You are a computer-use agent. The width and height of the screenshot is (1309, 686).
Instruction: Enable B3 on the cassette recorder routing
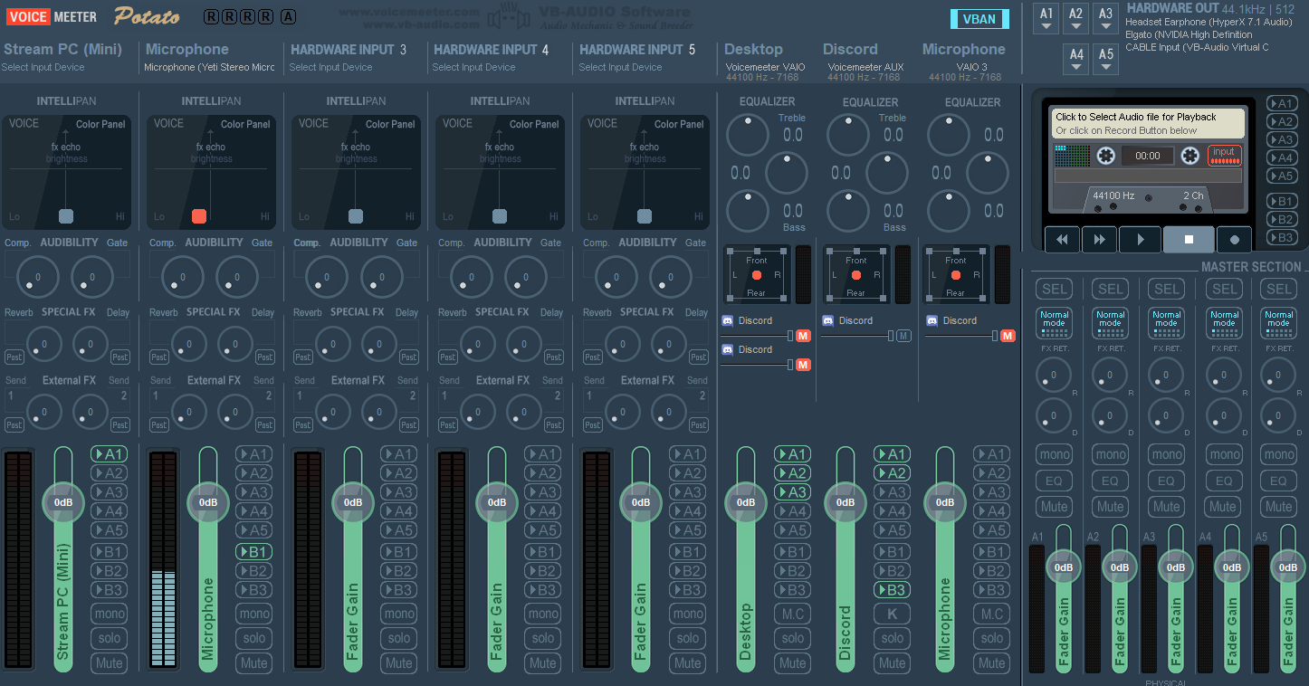coord(1281,237)
